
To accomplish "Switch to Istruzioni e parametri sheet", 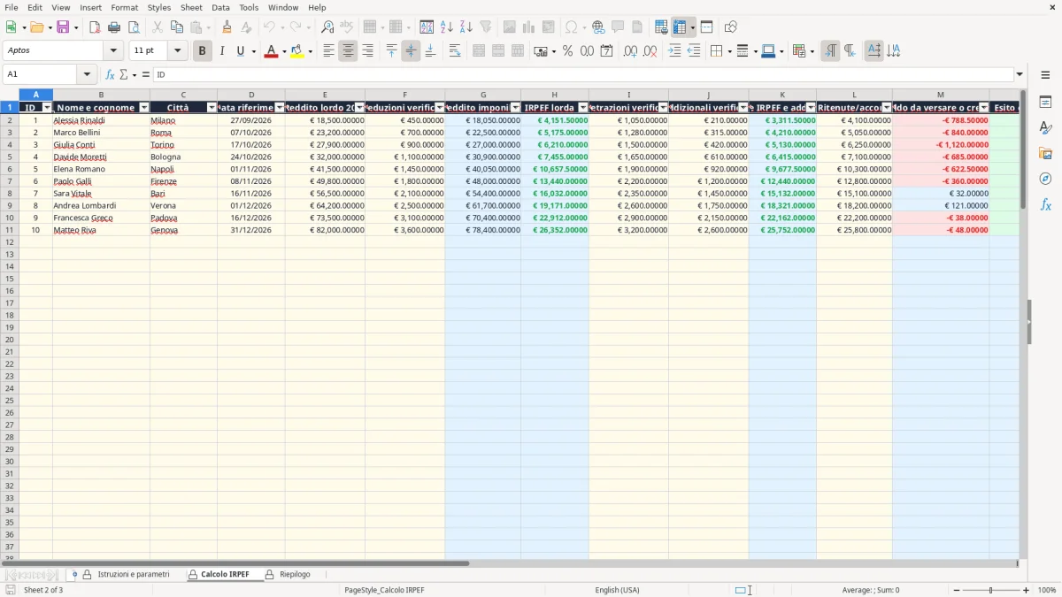I will [133, 575].
